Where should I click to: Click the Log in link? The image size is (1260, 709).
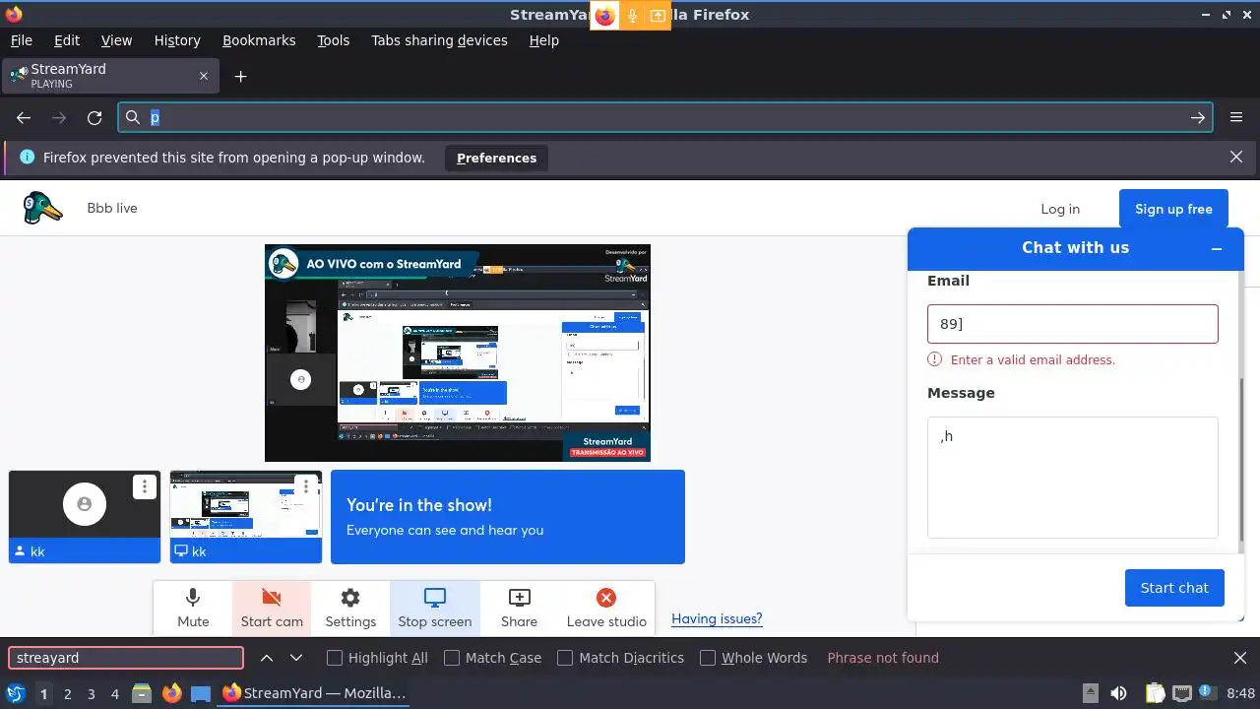[1060, 209]
